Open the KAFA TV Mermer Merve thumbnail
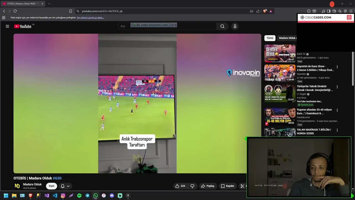 pos(280,53)
